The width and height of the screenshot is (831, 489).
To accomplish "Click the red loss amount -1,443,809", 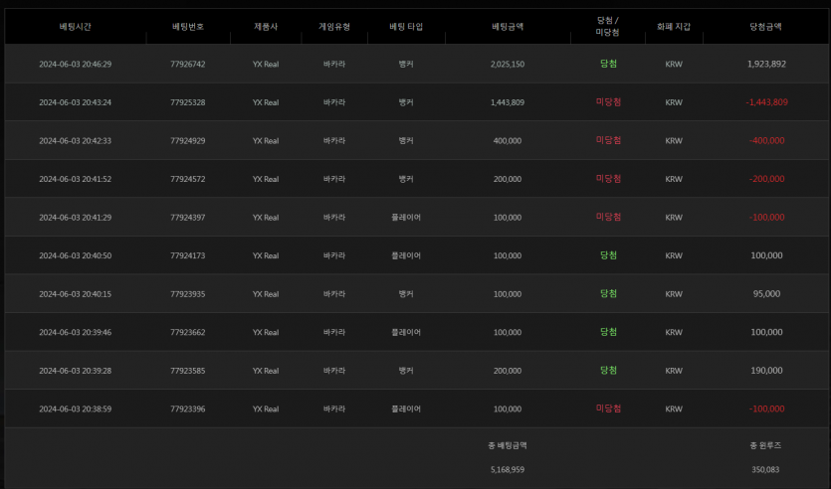I will pos(766,102).
